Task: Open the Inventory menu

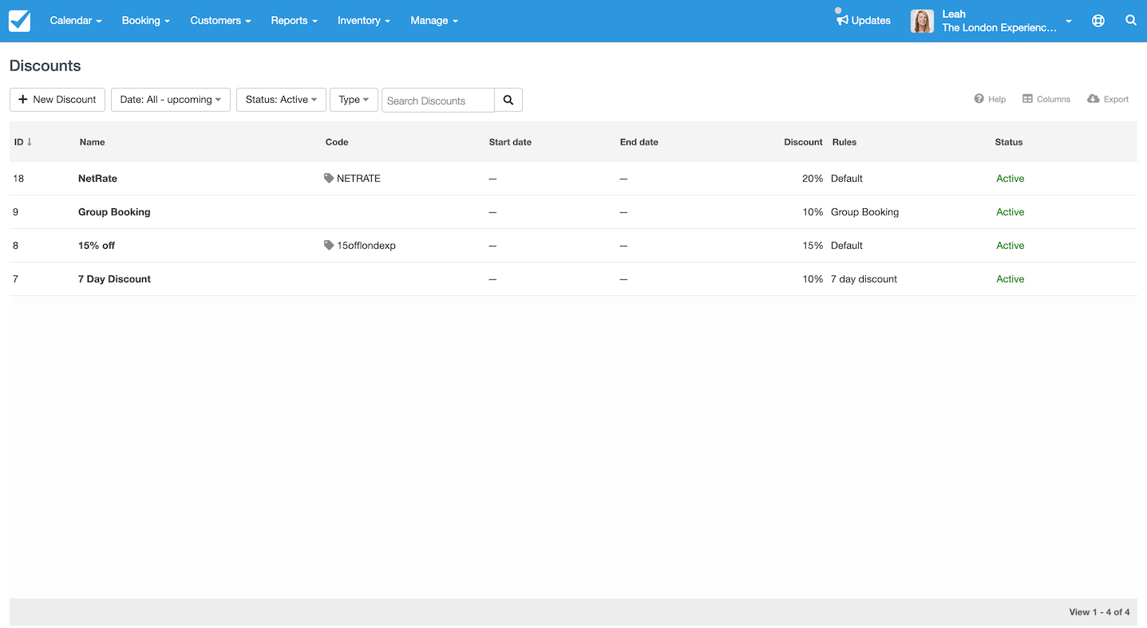Action: [364, 21]
